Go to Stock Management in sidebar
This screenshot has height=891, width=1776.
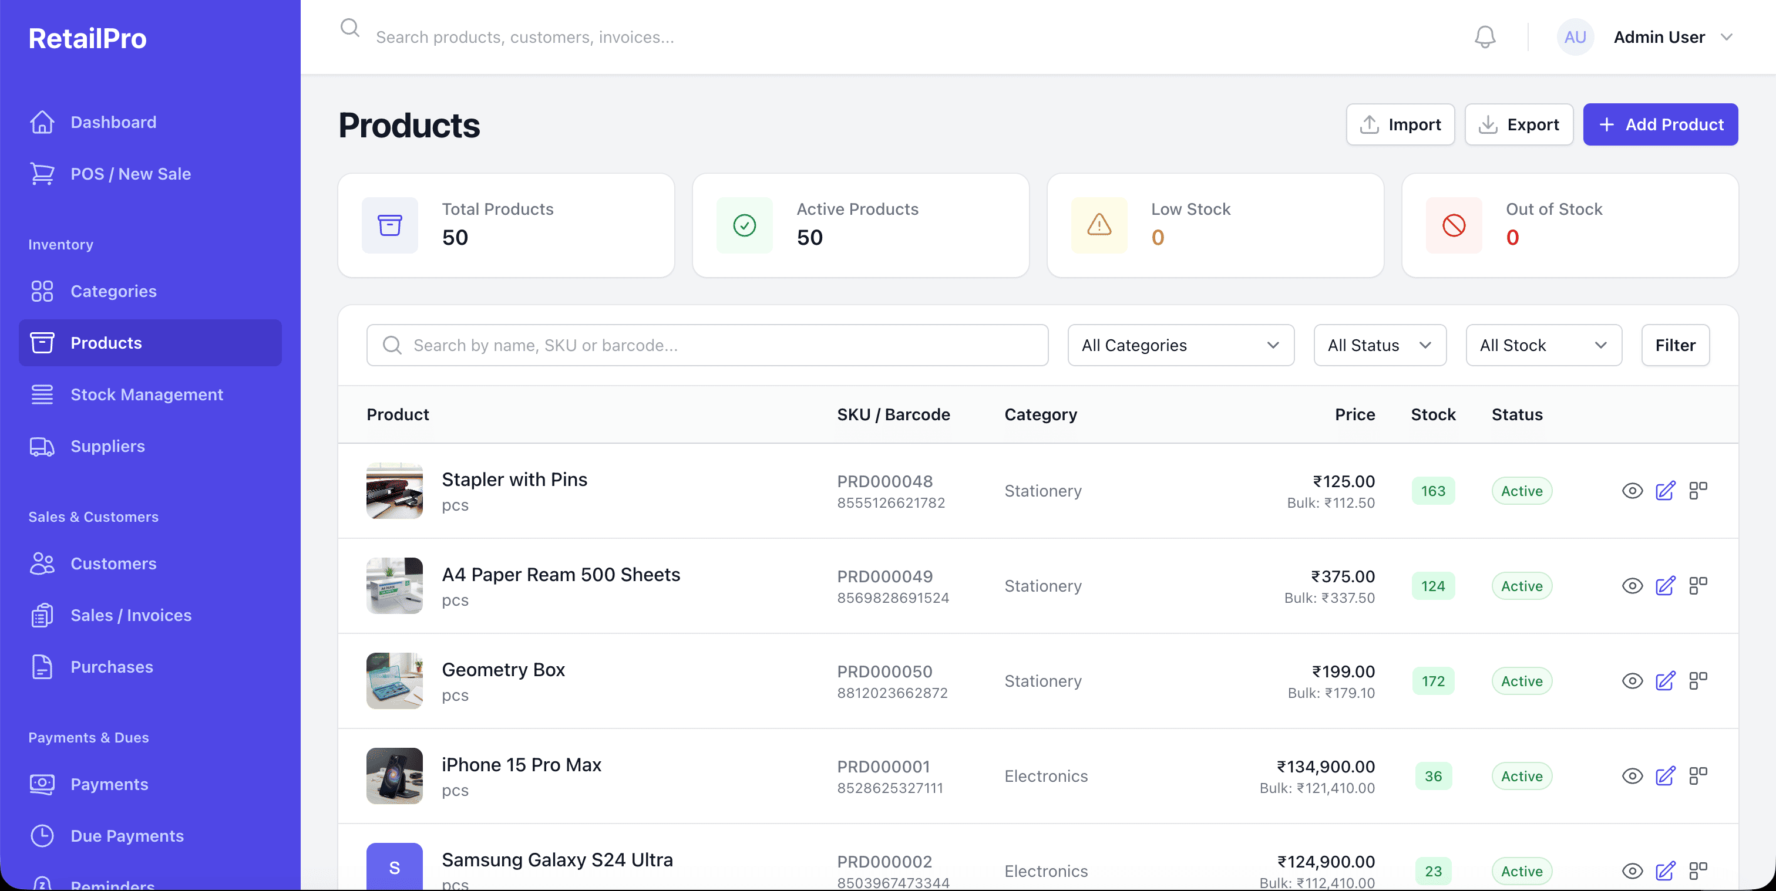(146, 395)
